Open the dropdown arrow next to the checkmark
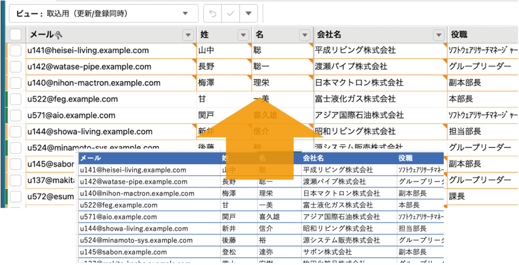Image resolution: width=519 pixels, height=265 pixels. [x=248, y=14]
